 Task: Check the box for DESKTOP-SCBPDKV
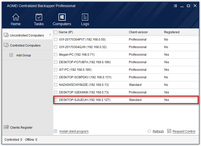click(x=56, y=77)
